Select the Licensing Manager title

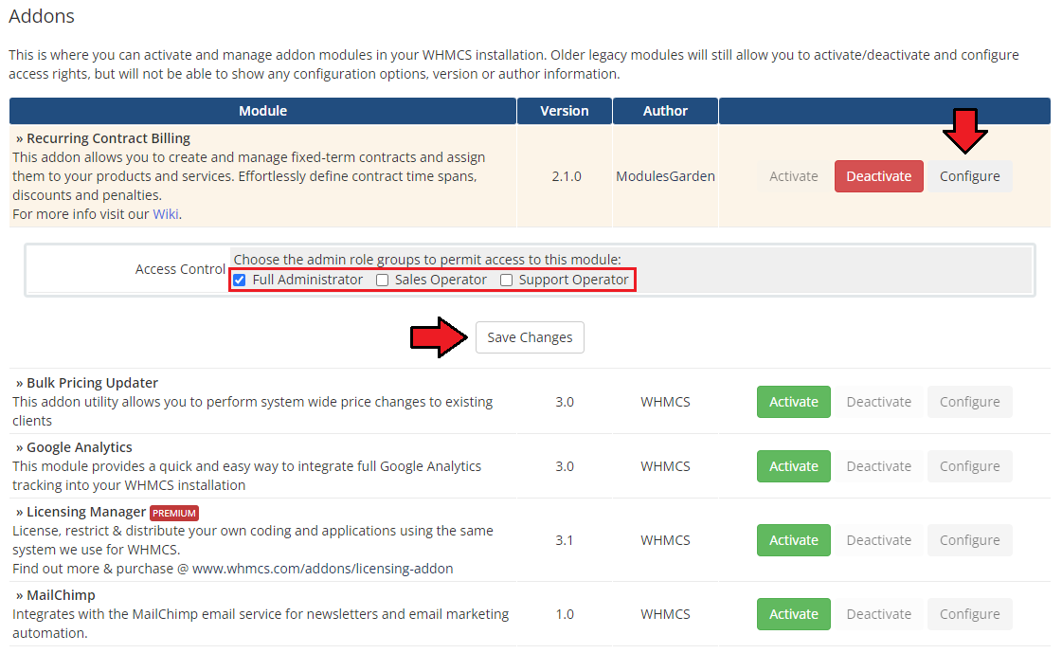(86, 512)
